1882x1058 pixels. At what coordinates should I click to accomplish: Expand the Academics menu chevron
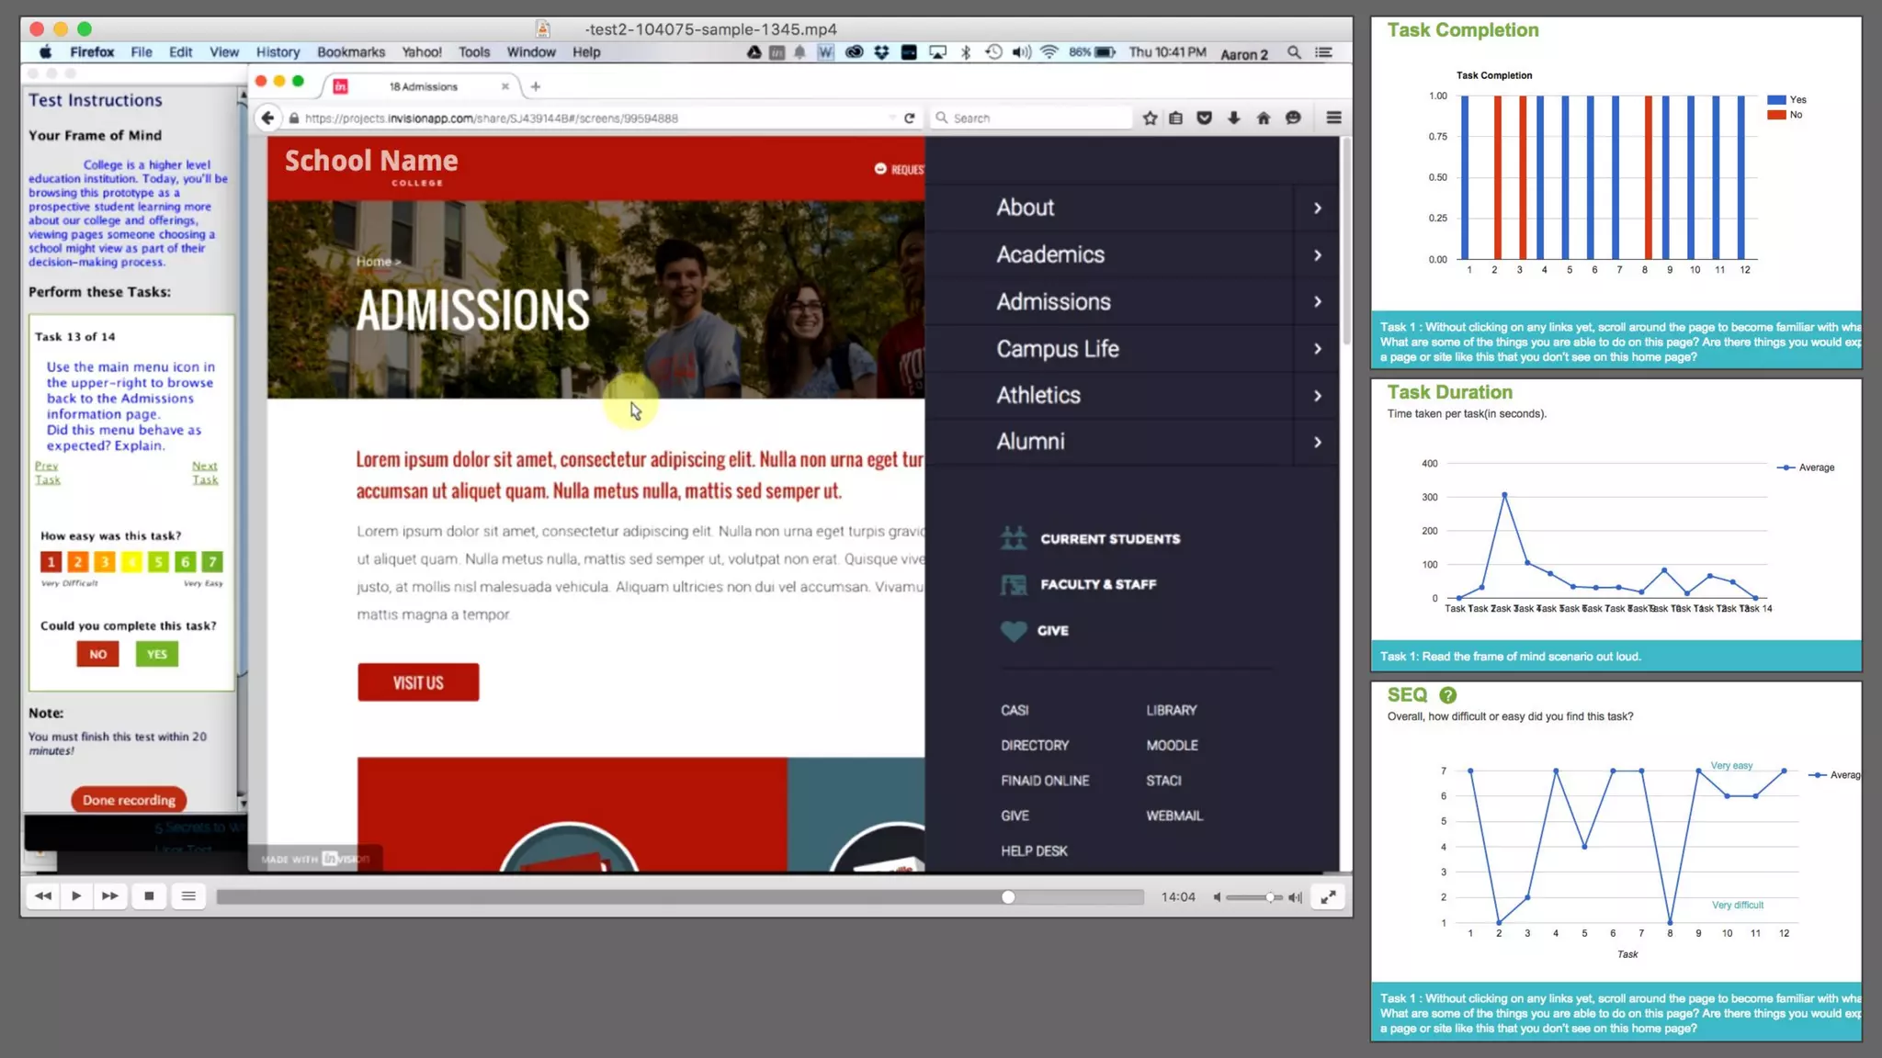1317,255
